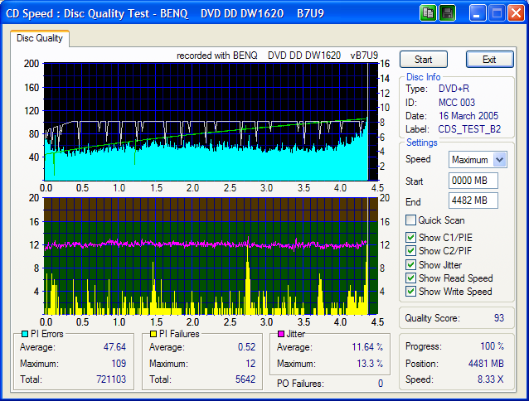Click the End position MB field
This screenshot has height=401, width=529.
[472, 200]
